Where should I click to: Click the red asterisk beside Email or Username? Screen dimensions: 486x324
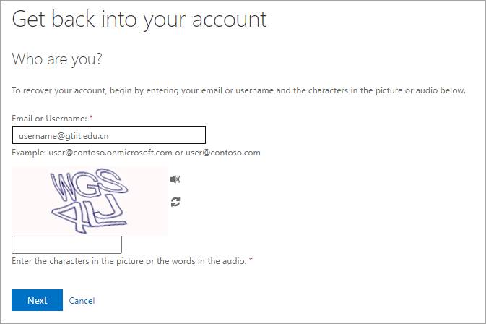pos(91,117)
